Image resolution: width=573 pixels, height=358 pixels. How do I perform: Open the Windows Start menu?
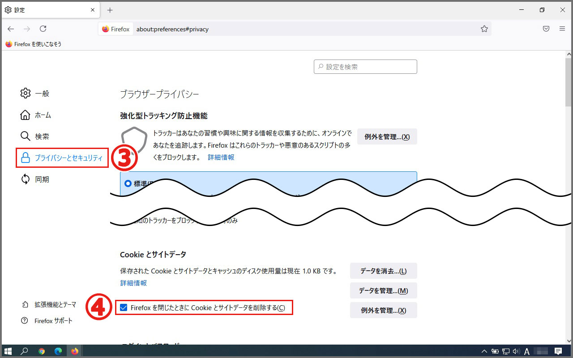coord(8,351)
